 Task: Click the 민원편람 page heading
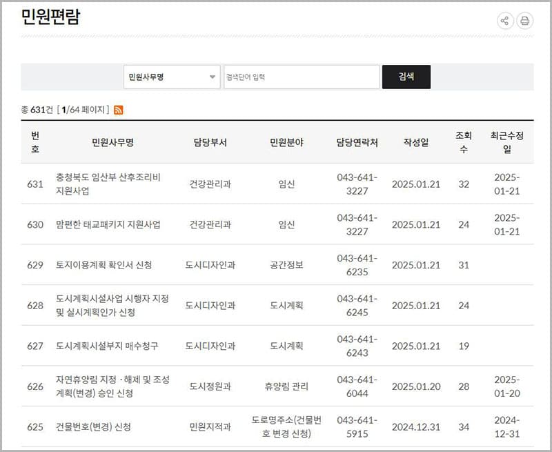(50, 17)
